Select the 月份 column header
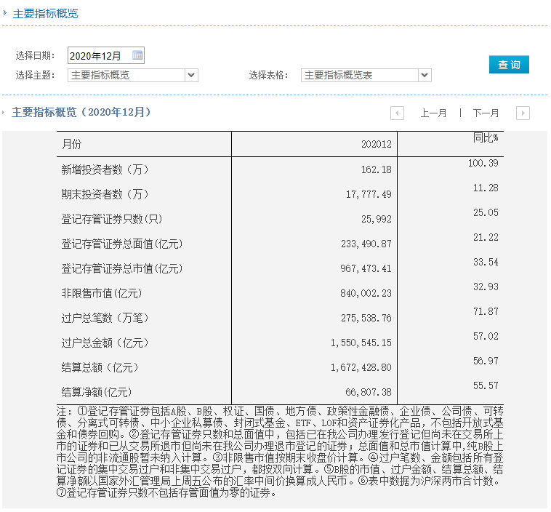Image resolution: width=551 pixels, height=512 pixels. click(72, 144)
